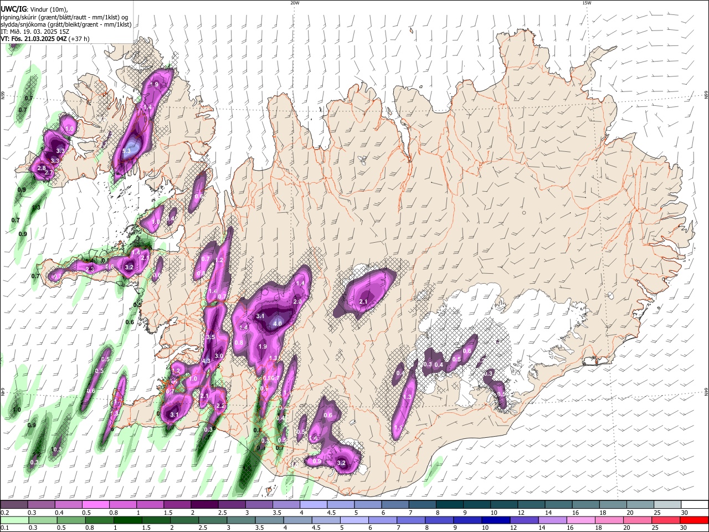Pick the bright pink swatch above snow label 0.5
The width and height of the screenshot is (709, 532).
pos(96,504)
